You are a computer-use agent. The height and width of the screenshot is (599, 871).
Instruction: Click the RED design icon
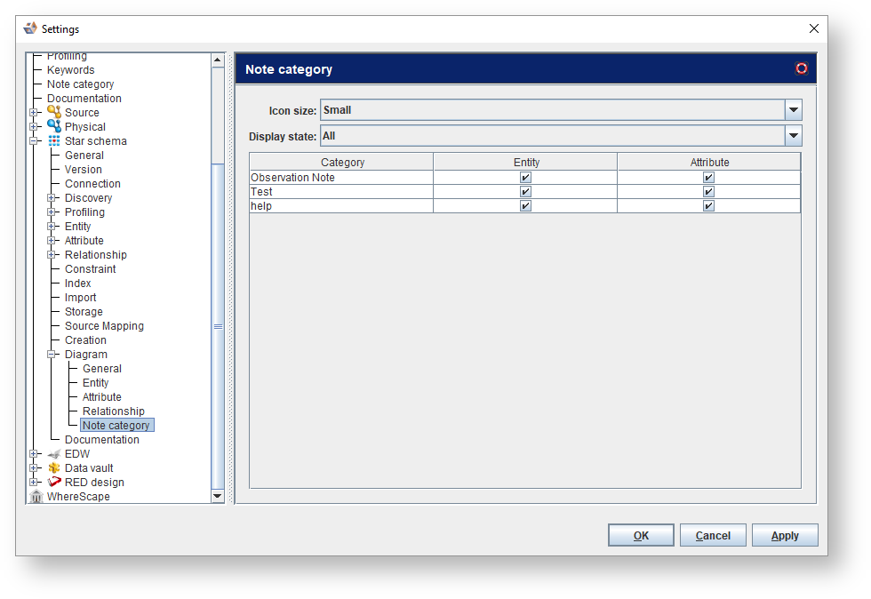click(54, 482)
